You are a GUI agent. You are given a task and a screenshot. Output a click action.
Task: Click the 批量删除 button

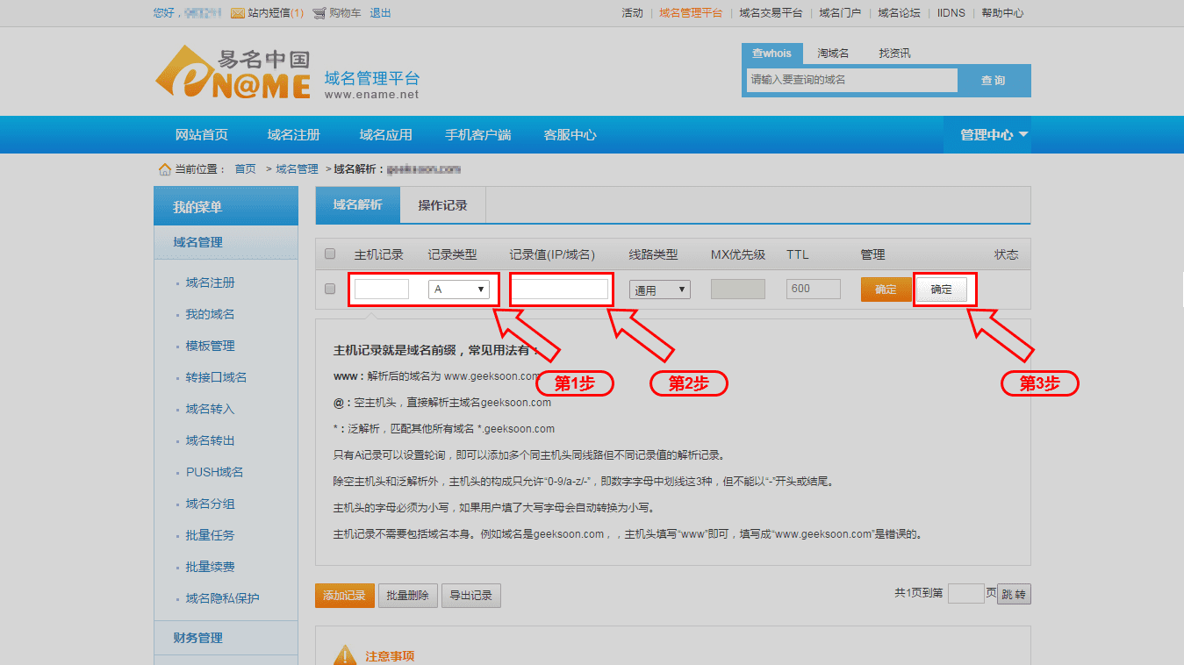407,596
